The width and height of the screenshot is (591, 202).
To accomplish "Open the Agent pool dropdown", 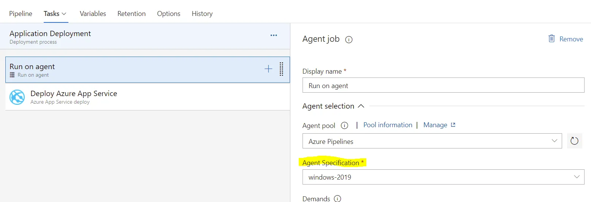I will tap(432, 141).
